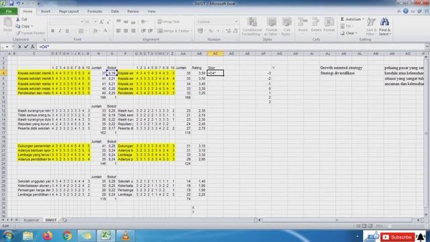Click the Orientation icon
This screenshot has height=242, width=430.
[144, 22]
